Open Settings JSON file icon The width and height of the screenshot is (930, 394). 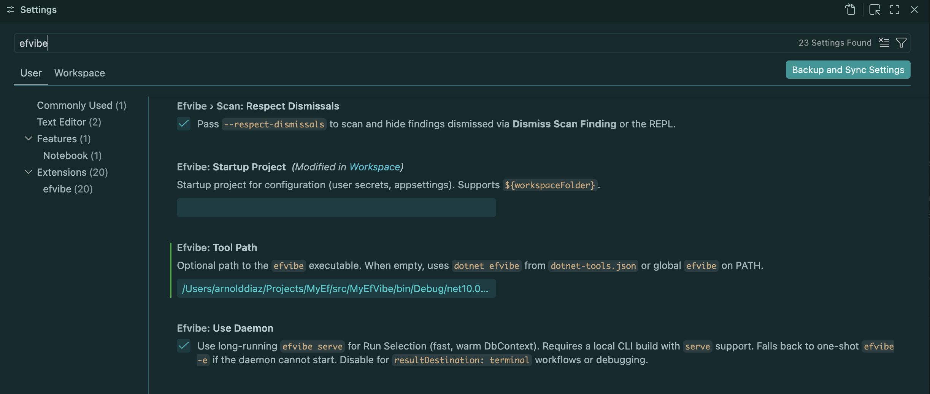pyautogui.click(x=850, y=10)
